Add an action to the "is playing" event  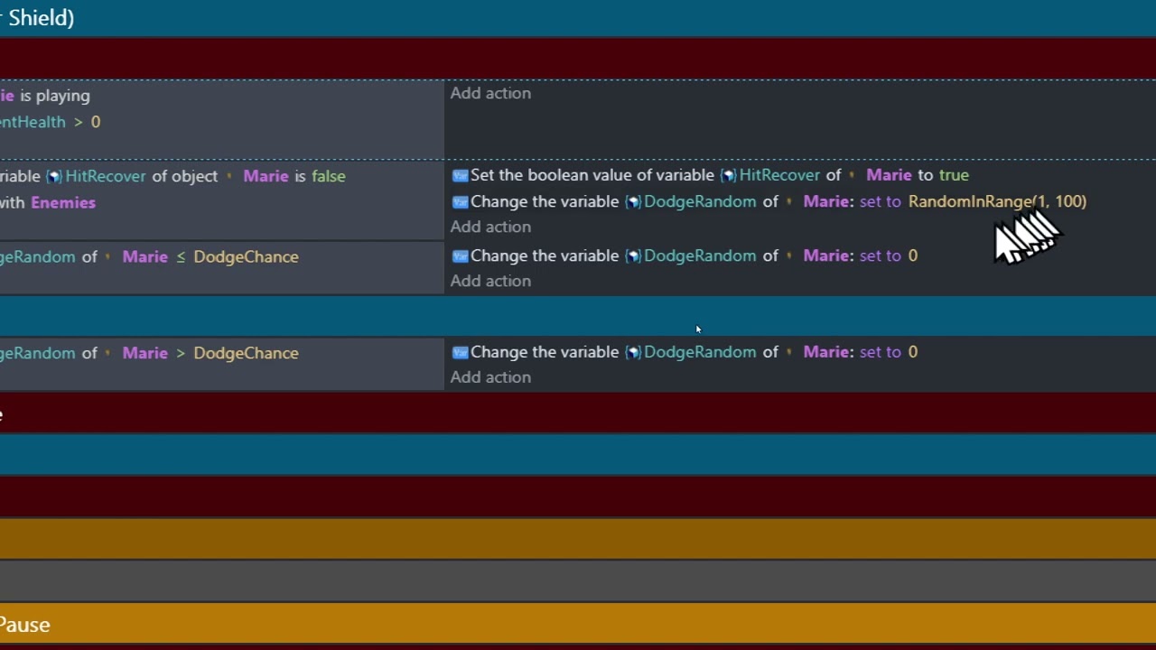click(x=490, y=93)
